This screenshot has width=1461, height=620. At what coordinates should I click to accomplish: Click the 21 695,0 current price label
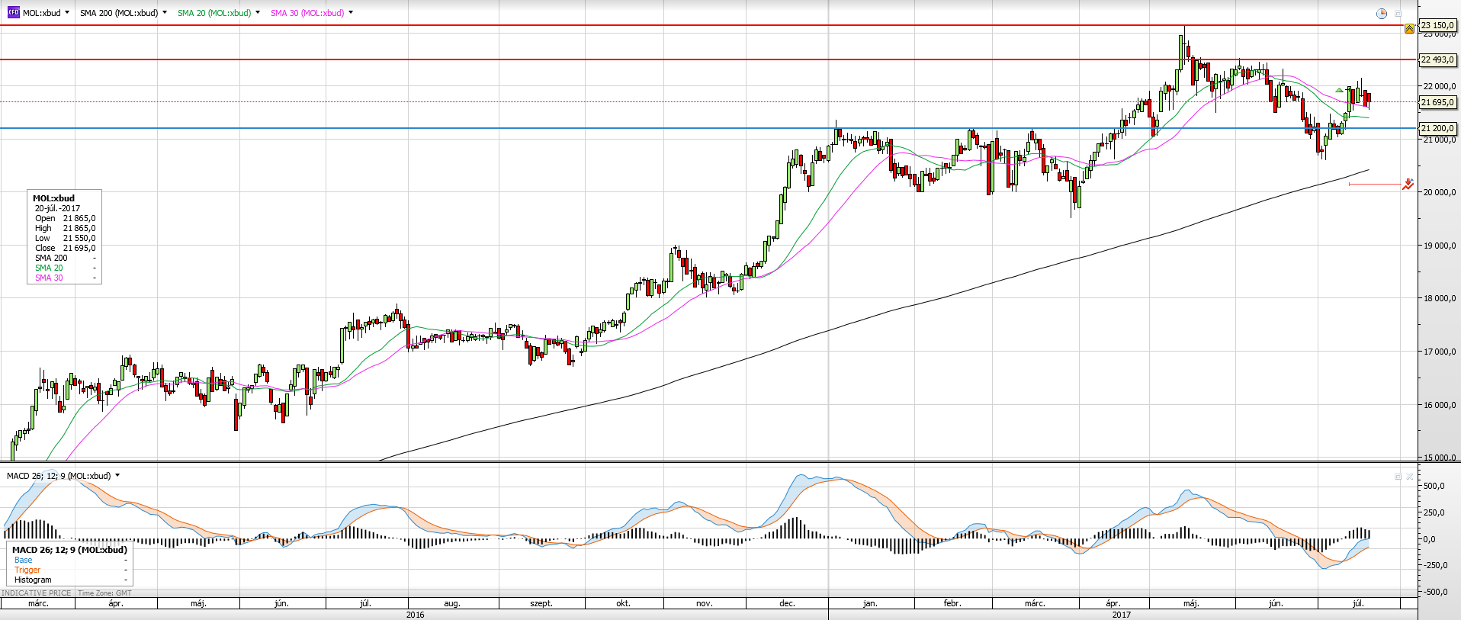pos(1437,102)
